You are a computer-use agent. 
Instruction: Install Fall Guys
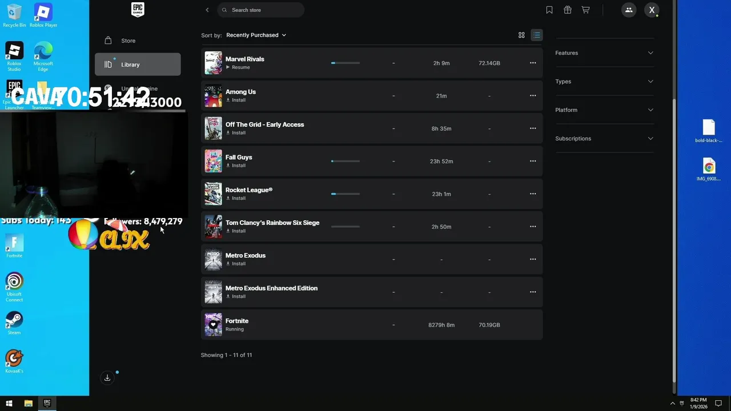click(x=236, y=166)
